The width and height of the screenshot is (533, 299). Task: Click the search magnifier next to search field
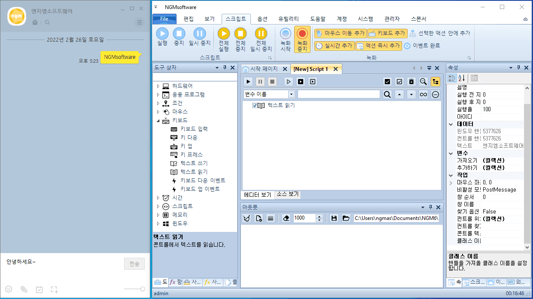click(x=387, y=95)
